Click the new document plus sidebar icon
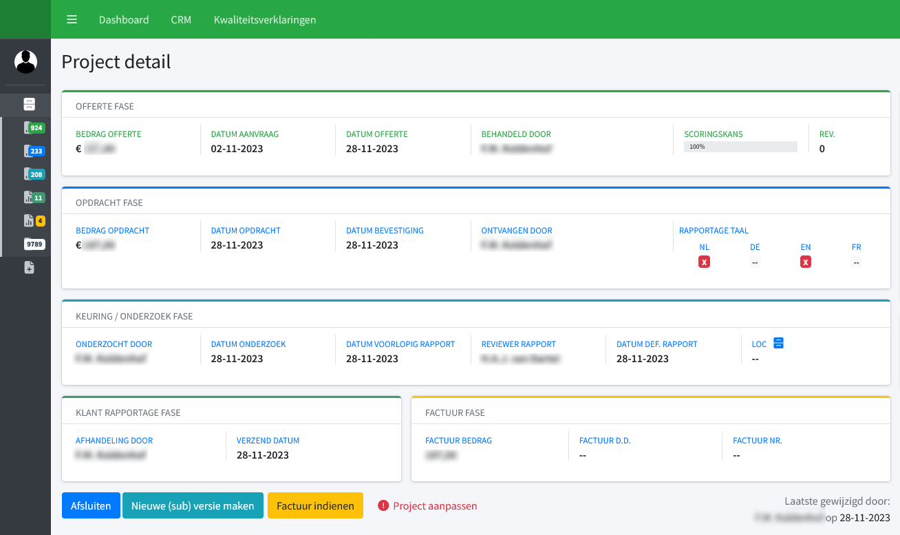 tap(29, 268)
